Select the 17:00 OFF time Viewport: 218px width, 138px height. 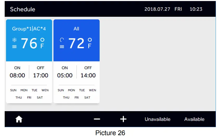click(x=41, y=75)
